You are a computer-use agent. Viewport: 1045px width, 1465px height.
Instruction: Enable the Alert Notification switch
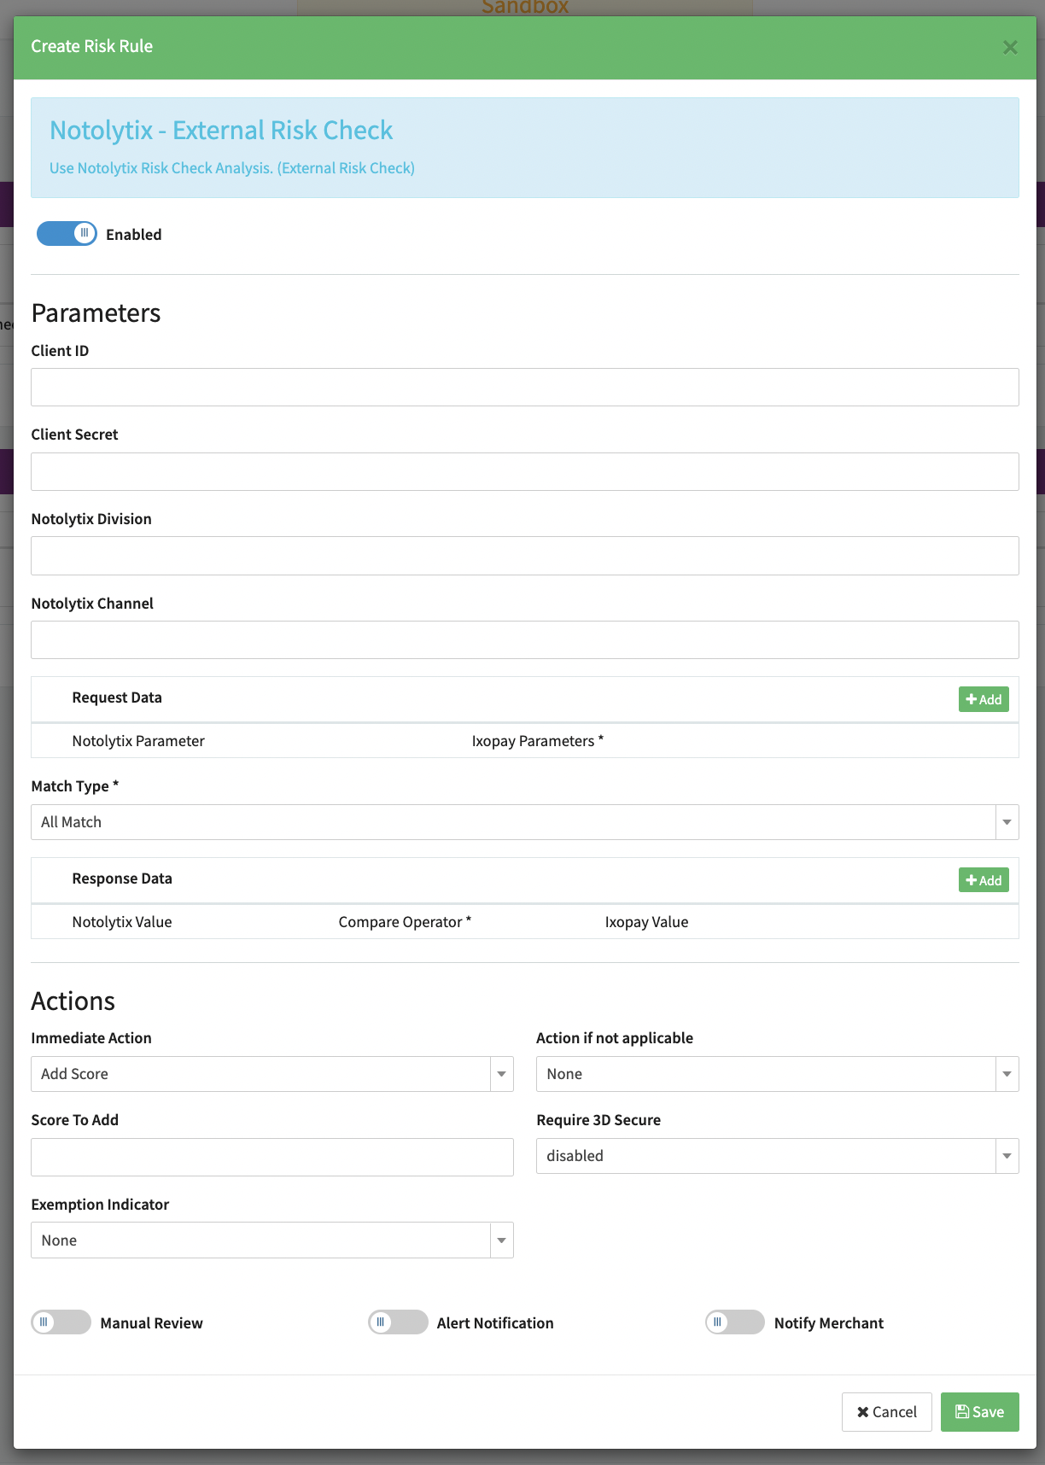click(x=398, y=1322)
